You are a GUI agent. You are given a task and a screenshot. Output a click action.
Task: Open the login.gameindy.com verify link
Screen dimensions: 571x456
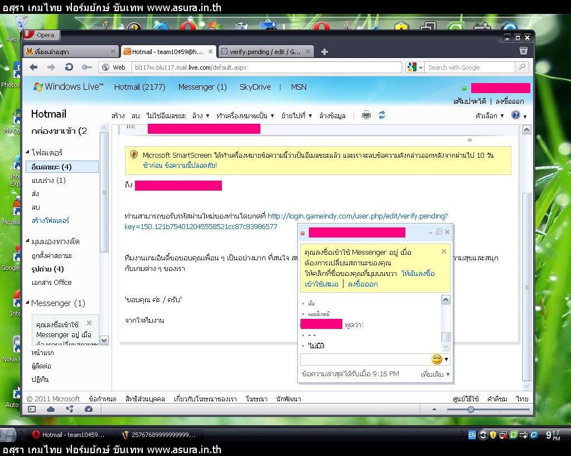286,221
